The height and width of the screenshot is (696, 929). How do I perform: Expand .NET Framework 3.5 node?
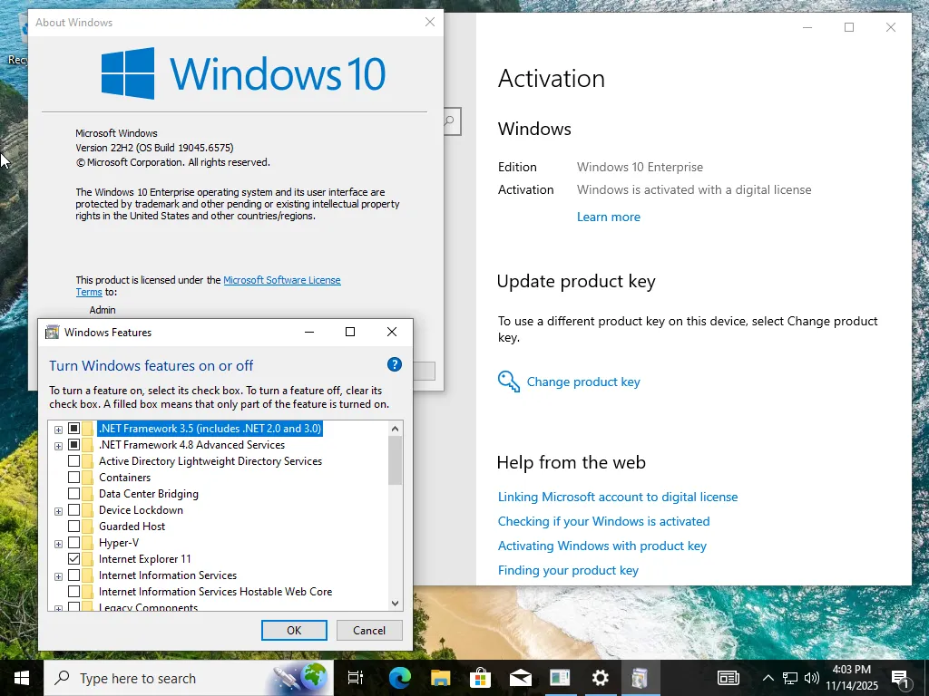(58, 428)
